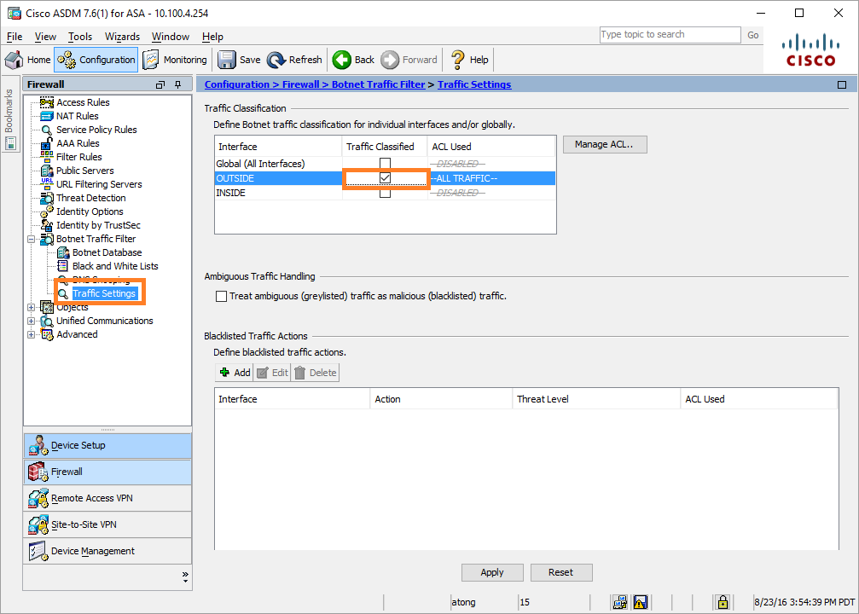The width and height of the screenshot is (859, 614).
Task: Expand the Unified Communications tree node
Action: [x=32, y=321]
